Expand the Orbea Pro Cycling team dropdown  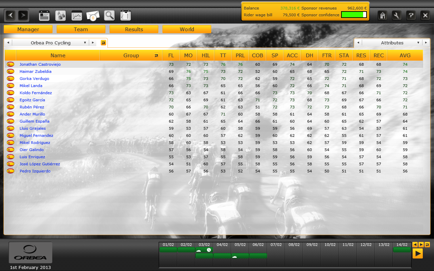85,43
